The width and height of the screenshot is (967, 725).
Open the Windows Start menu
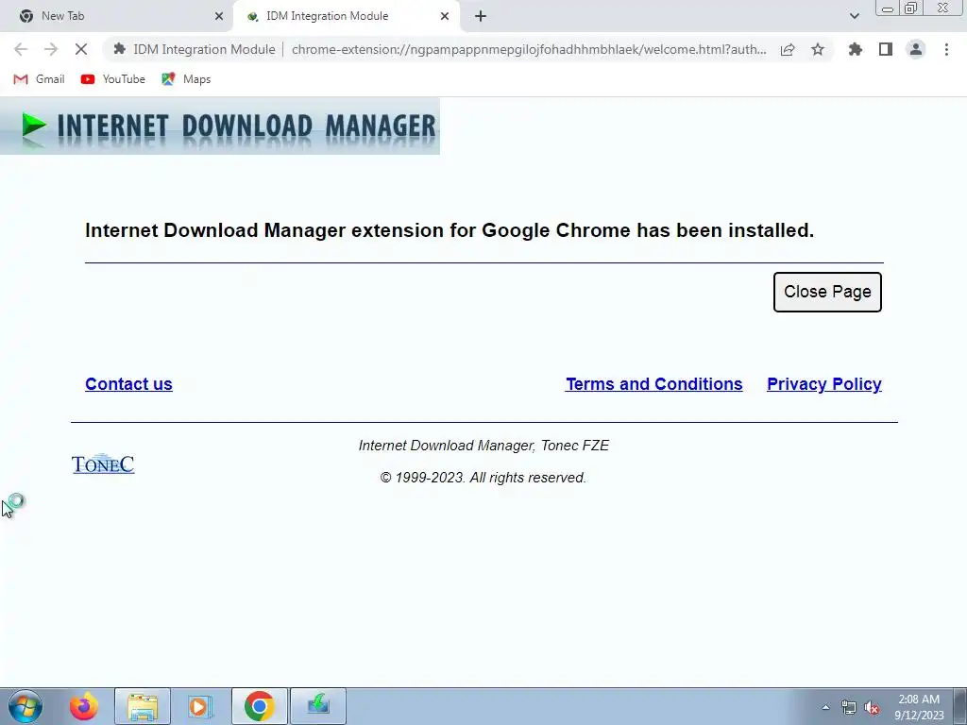(25, 706)
